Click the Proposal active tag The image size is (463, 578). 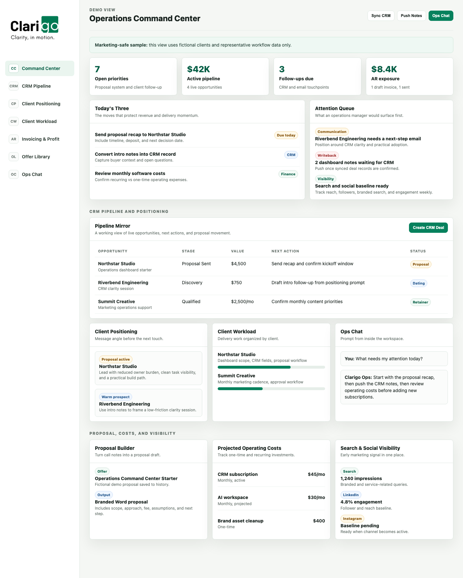tap(116, 359)
